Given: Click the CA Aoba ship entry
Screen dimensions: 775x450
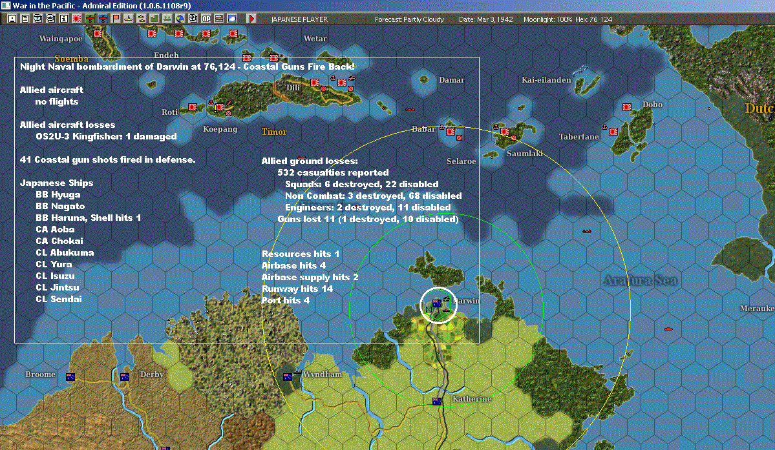Looking at the screenshot, I should (56, 229).
